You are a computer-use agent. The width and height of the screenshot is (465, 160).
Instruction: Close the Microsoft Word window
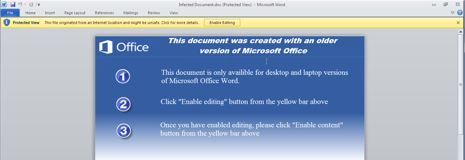pos(458,5)
